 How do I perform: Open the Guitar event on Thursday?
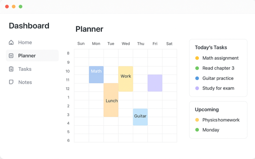(x=140, y=117)
